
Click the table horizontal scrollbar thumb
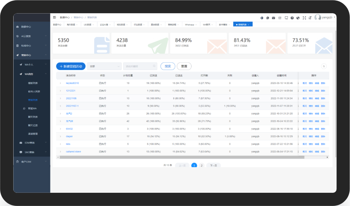[182, 157]
